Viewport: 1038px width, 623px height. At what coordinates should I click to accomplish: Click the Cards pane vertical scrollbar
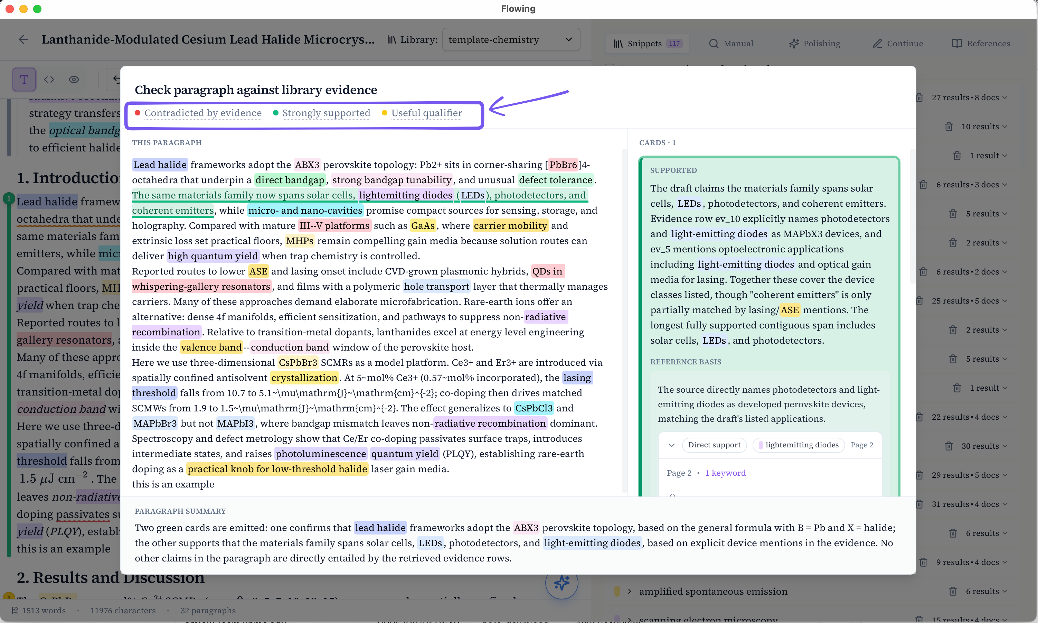pos(912,216)
